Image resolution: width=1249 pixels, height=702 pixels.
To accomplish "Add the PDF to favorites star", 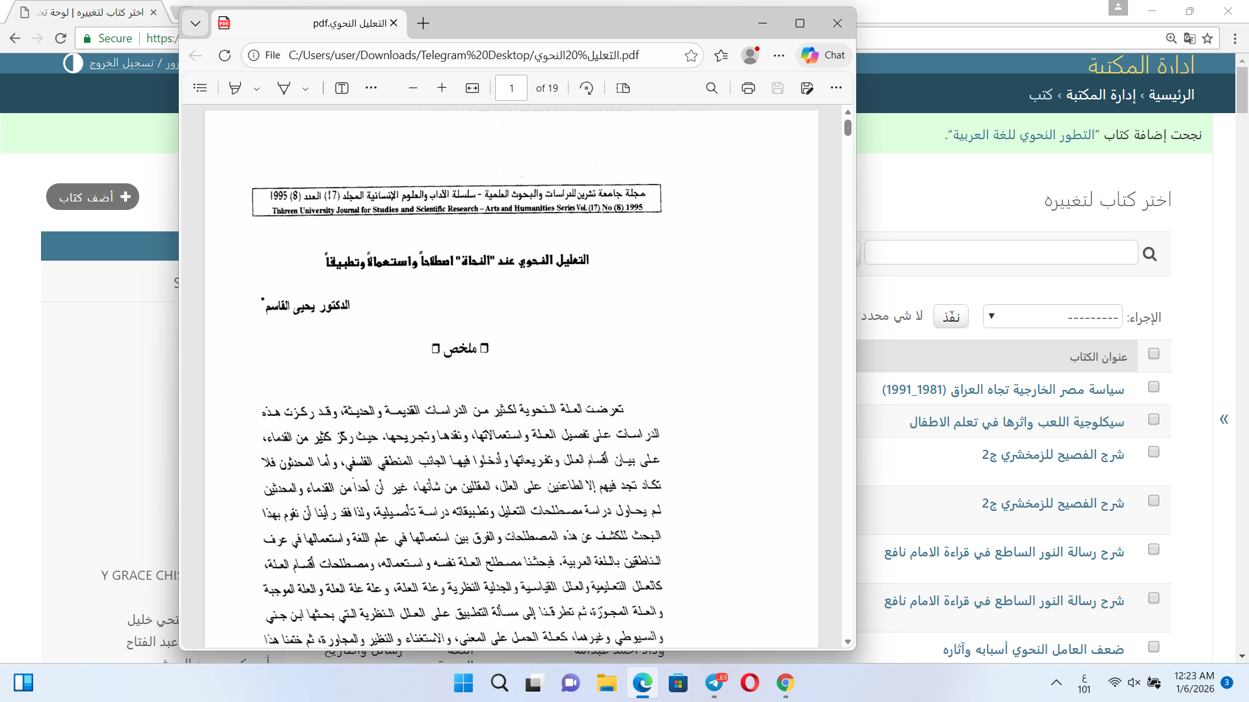I will [691, 56].
